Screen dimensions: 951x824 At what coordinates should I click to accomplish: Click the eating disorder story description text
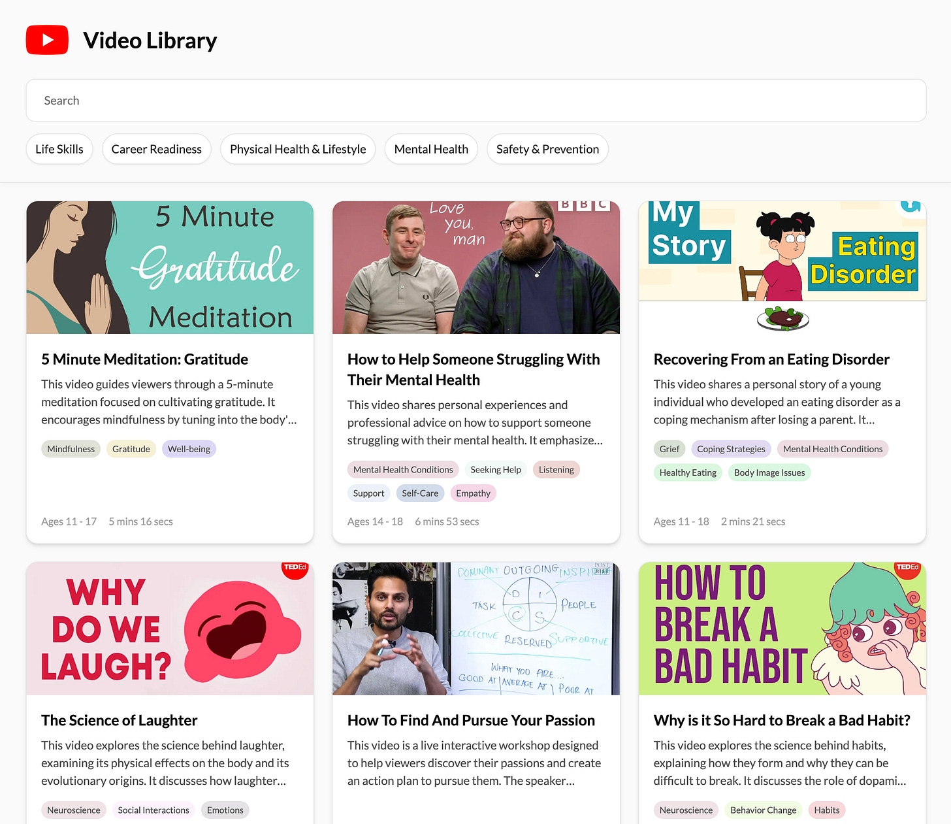(x=777, y=402)
